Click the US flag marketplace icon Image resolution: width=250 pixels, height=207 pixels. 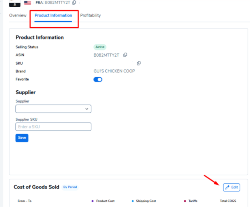pos(28,3)
